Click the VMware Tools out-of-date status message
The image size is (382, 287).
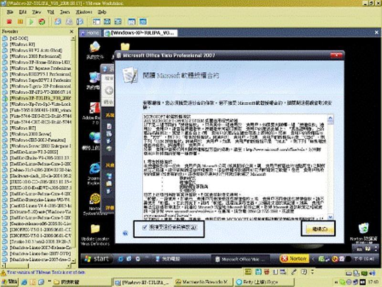(x=46, y=272)
